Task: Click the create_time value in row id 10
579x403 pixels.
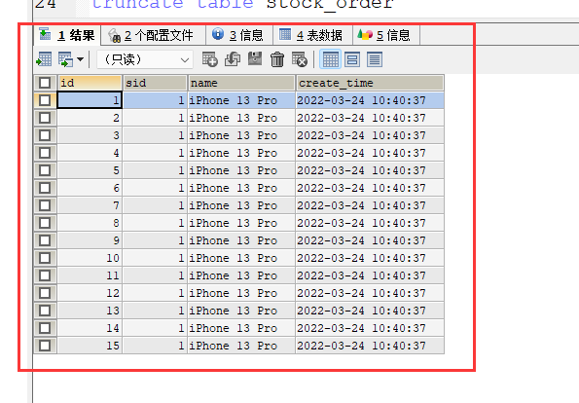Action: click(361, 258)
